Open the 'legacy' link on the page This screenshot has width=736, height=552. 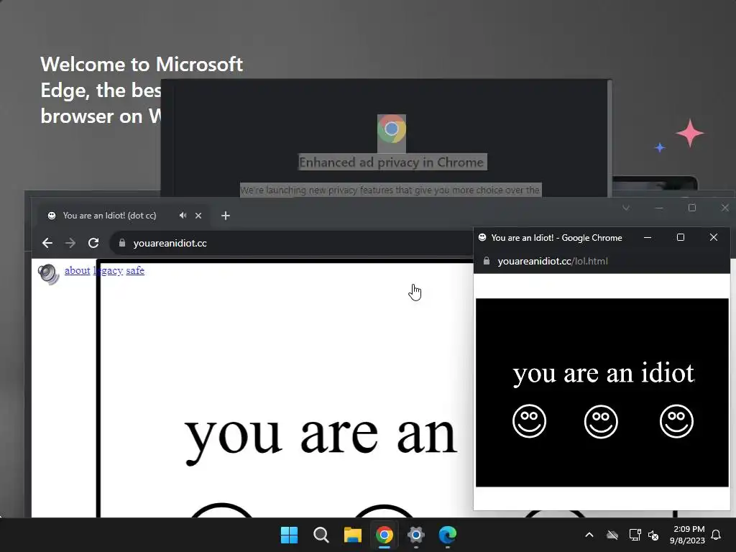click(x=108, y=270)
